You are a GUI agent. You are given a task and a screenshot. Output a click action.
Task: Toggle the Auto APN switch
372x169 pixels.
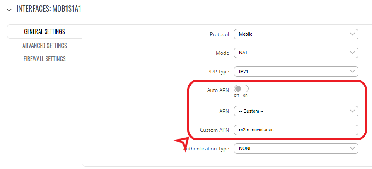[x=241, y=89]
